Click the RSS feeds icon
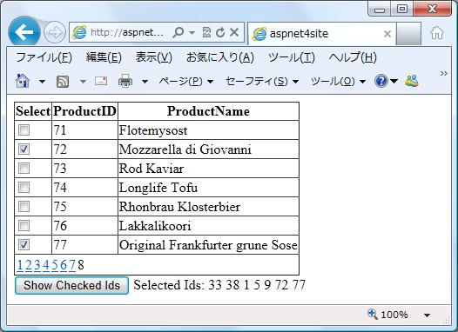The width and height of the screenshot is (458, 332). coord(63,82)
